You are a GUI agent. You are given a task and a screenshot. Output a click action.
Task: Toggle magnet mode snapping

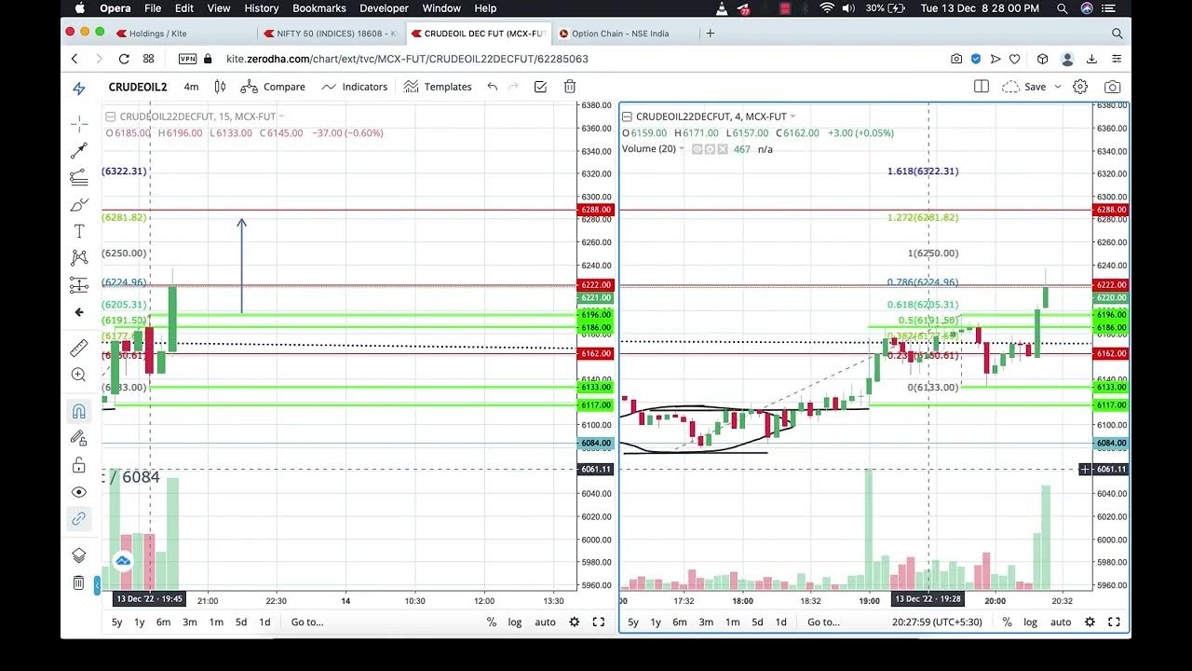[79, 411]
